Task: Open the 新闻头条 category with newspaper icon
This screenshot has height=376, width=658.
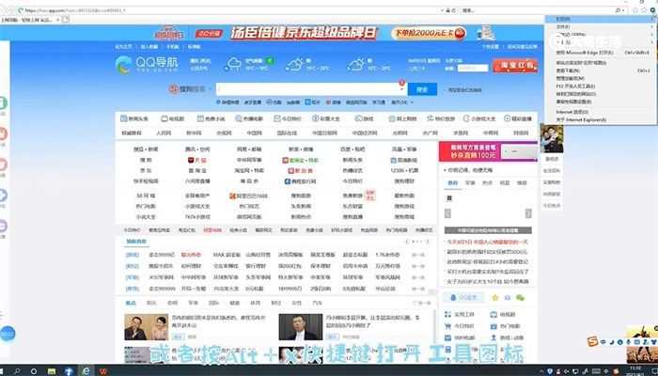Action: 134,118
